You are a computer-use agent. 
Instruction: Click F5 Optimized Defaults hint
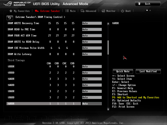(x=126, y=101)
